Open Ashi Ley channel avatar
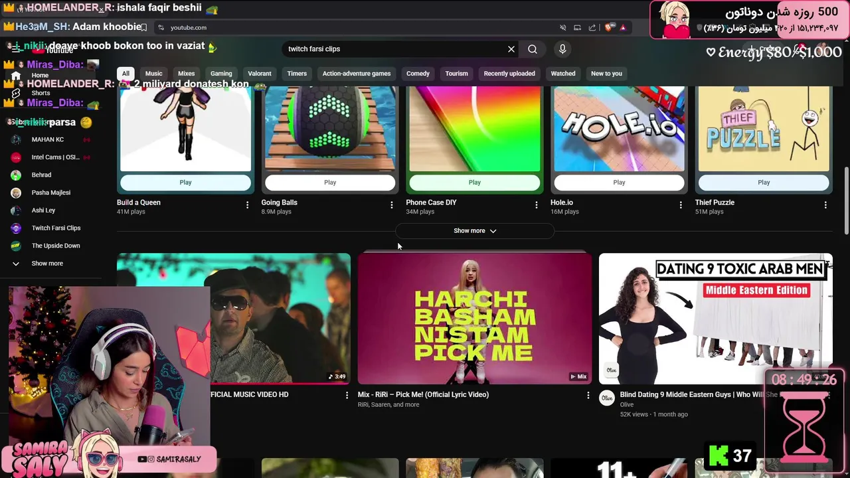The width and height of the screenshot is (850, 478). 16,210
